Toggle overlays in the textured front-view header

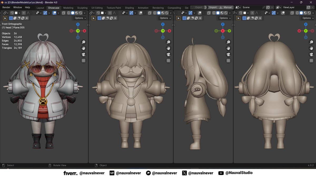55,13
